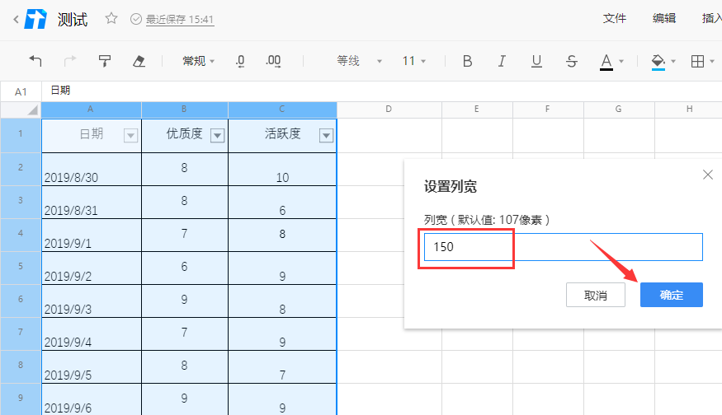Apply the fill color bucket
722x415 pixels.
[658, 62]
